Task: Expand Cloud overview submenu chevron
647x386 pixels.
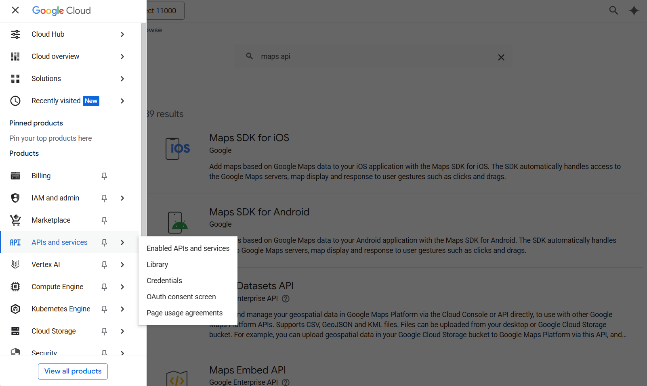Action: point(122,56)
